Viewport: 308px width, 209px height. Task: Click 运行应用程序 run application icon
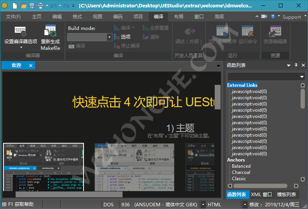[x=223, y=31]
